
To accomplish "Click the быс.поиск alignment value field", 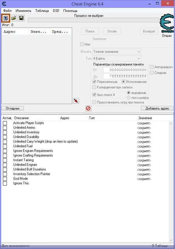I will [x=119, y=95].
